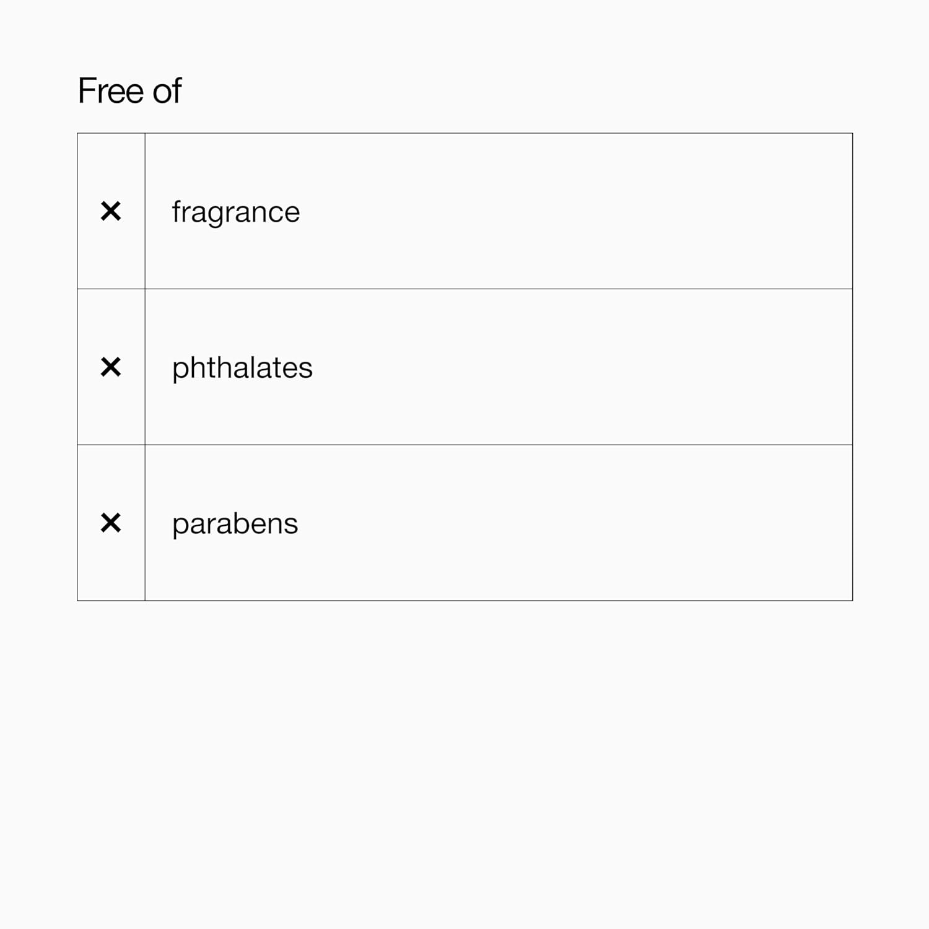Image resolution: width=929 pixels, height=929 pixels.
Task: Click the last letter of "phthalates"
Action: [x=306, y=369]
